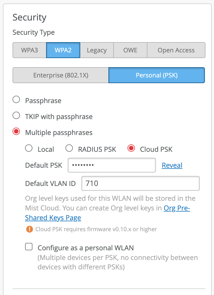Select Personal (PSK) mode
The width and height of the screenshot is (214, 295).
pyautogui.click(x=157, y=75)
